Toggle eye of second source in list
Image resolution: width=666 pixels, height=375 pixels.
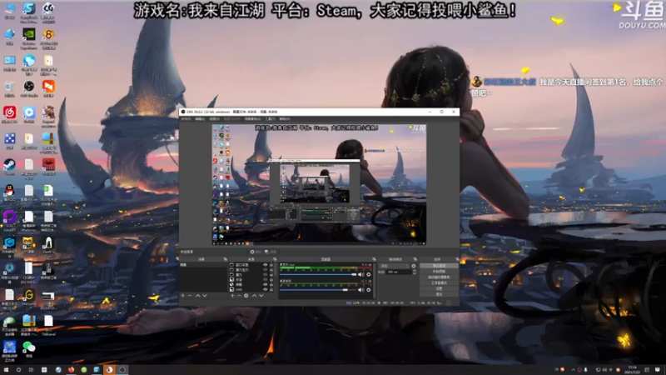[x=266, y=269]
